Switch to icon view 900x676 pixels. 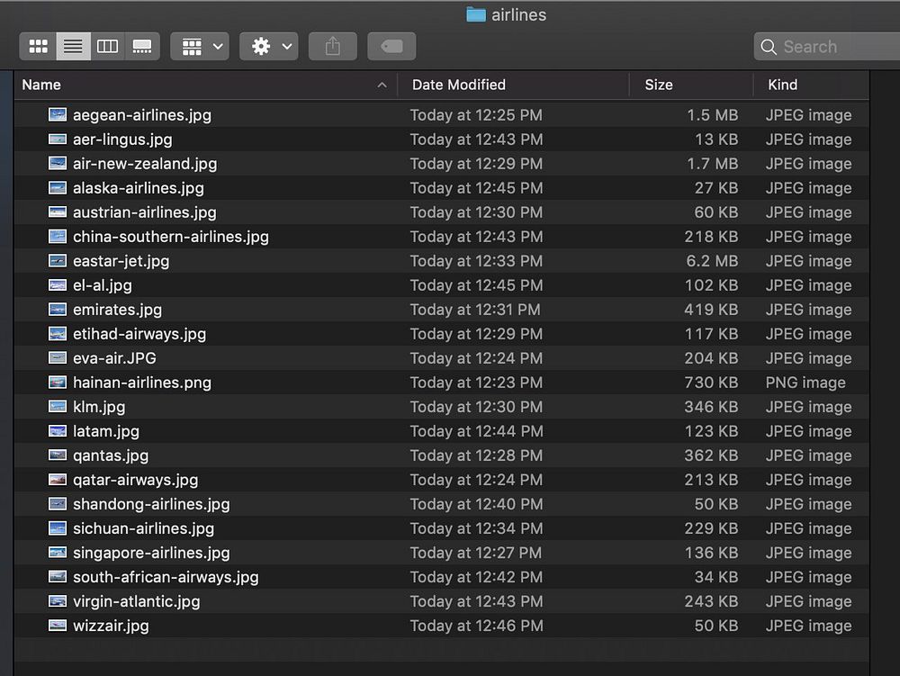click(x=39, y=47)
